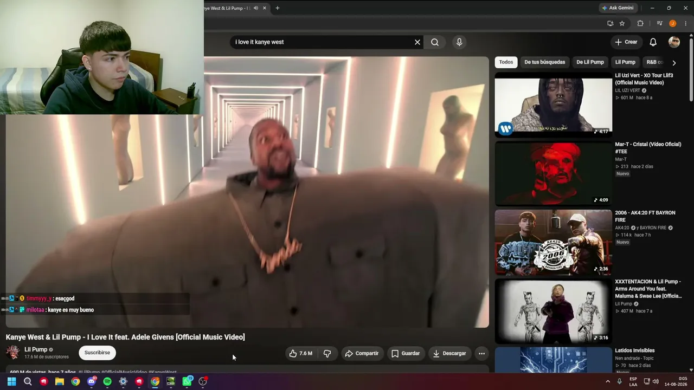Click chat username milotaa
The height and width of the screenshot is (390, 694).
point(36,310)
